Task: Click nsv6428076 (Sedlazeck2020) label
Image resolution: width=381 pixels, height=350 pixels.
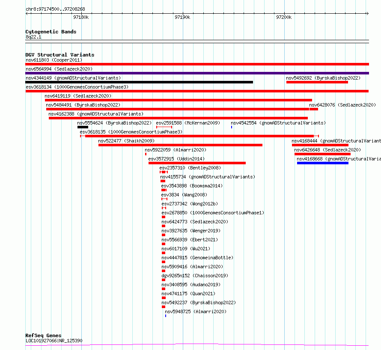Action: click(342, 105)
